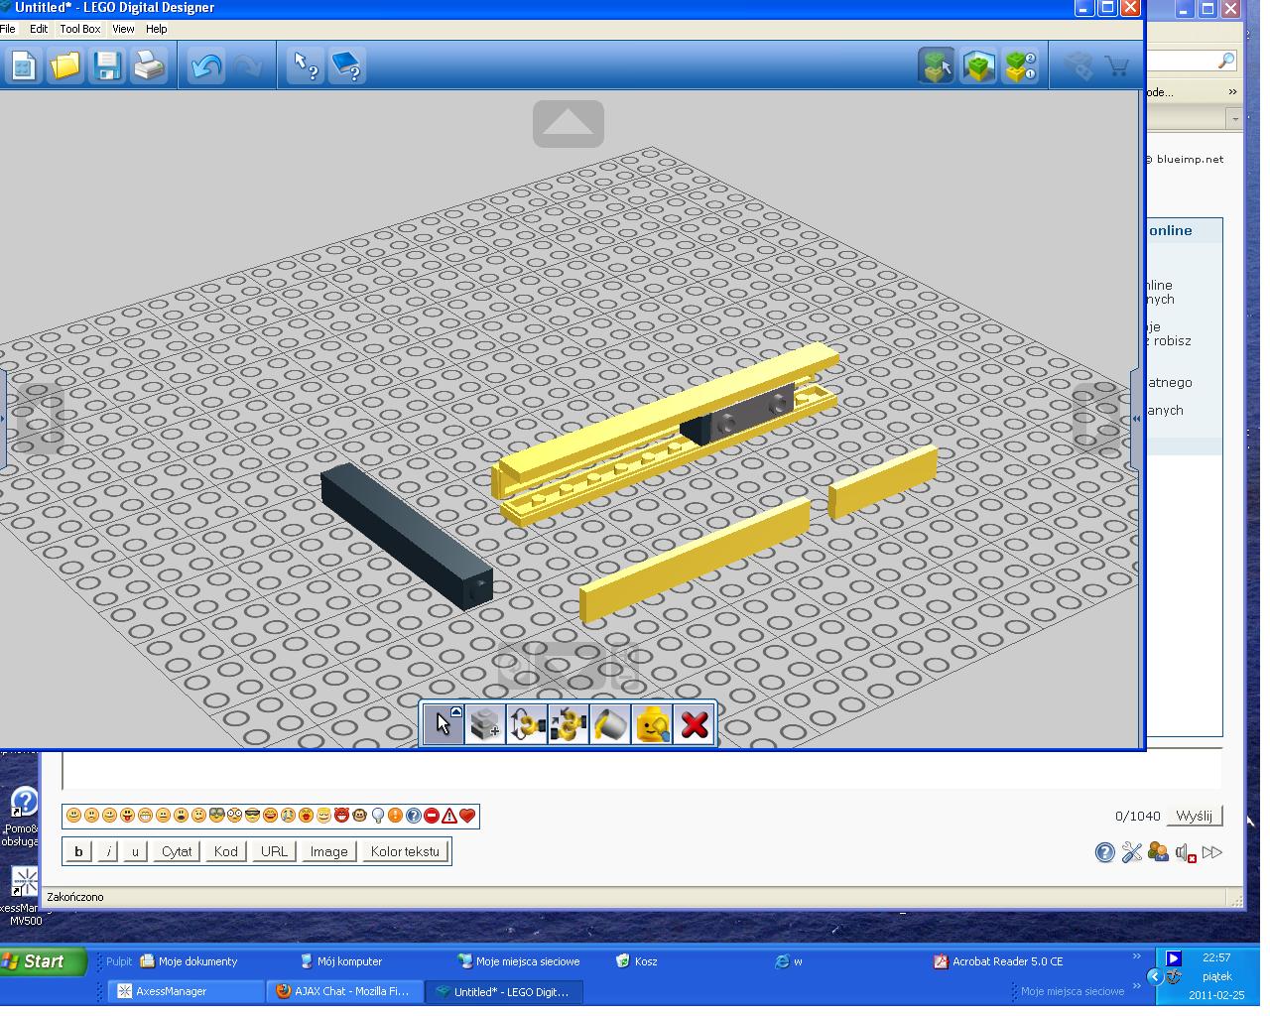
Task: Expand selection tool options arrow
Action: 456,711
